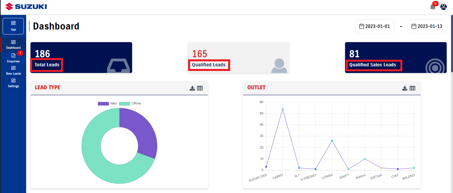453x193 pixels.
Task: Open Settings from the sidebar
Action: [x=13, y=83]
